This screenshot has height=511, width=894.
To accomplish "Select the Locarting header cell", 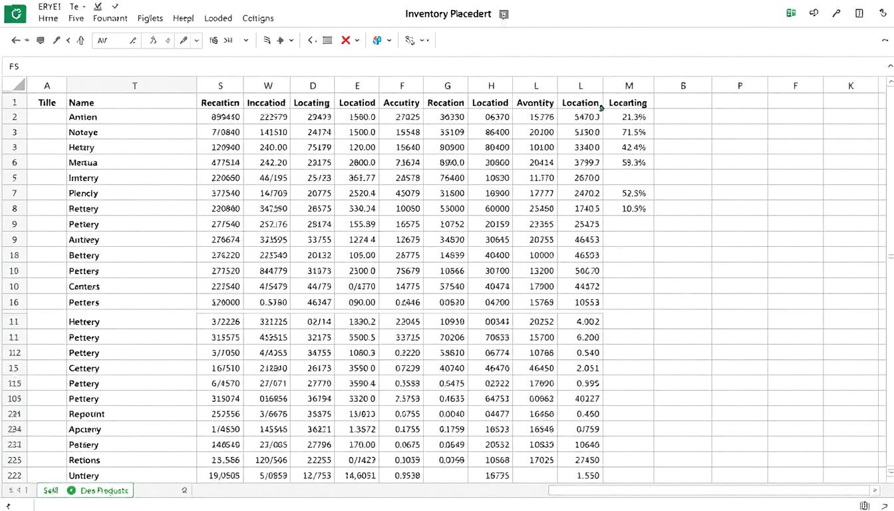I will click(628, 102).
